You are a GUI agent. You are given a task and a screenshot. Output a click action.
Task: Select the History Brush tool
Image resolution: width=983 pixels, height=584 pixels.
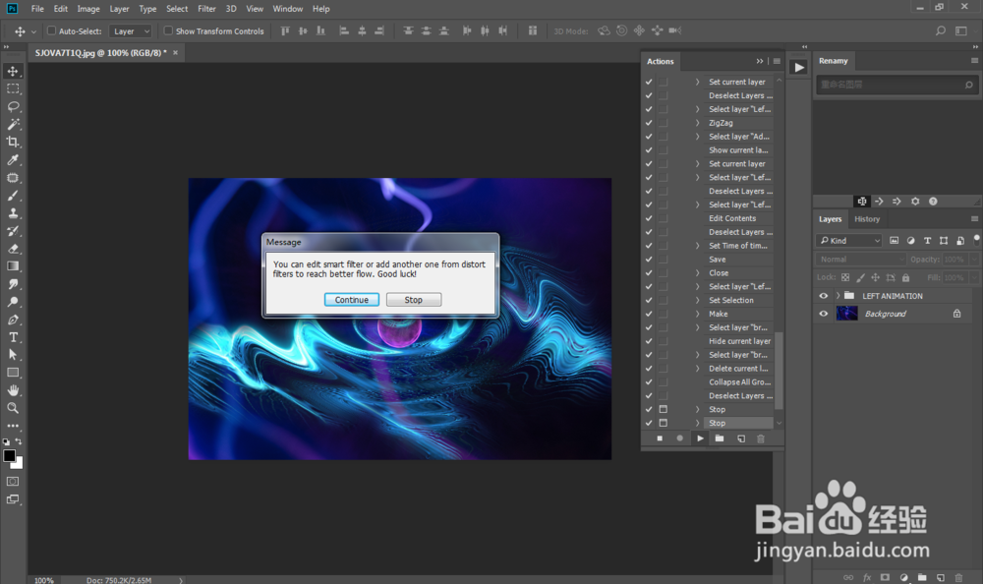(x=13, y=231)
